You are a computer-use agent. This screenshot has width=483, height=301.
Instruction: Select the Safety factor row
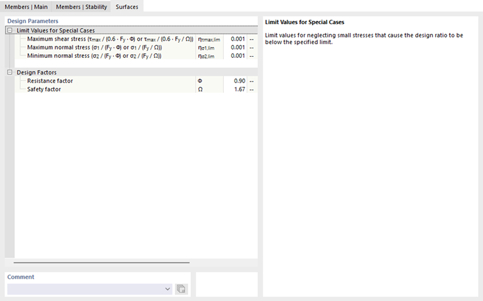[x=136, y=89]
